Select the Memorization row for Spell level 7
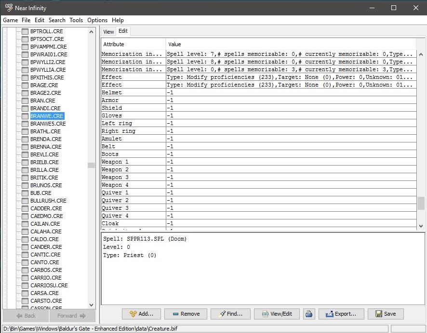 pyautogui.click(x=259, y=54)
